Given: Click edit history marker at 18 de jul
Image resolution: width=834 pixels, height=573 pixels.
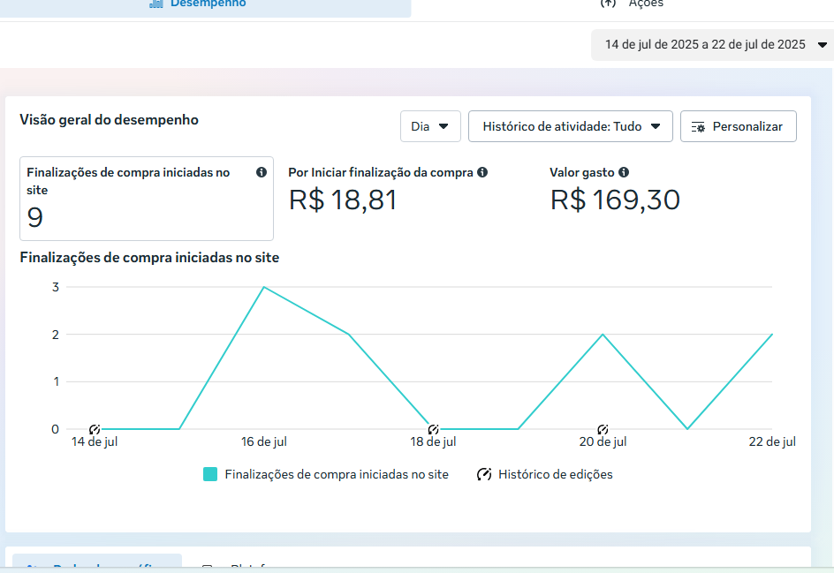Looking at the screenshot, I should coord(433,429).
